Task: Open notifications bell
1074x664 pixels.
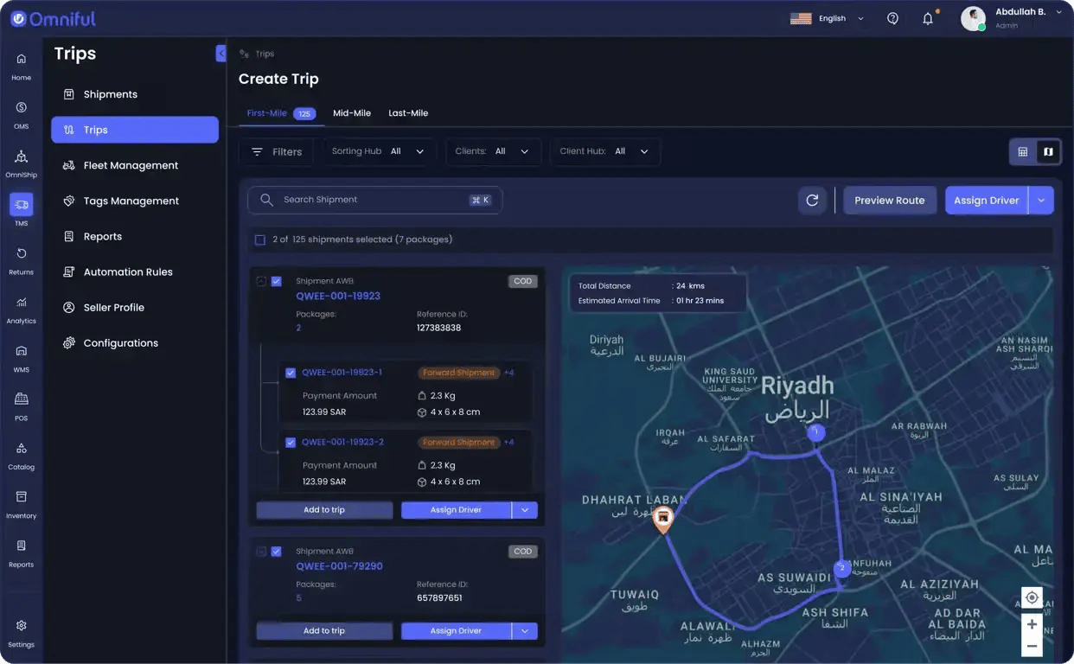Action: [928, 18]
